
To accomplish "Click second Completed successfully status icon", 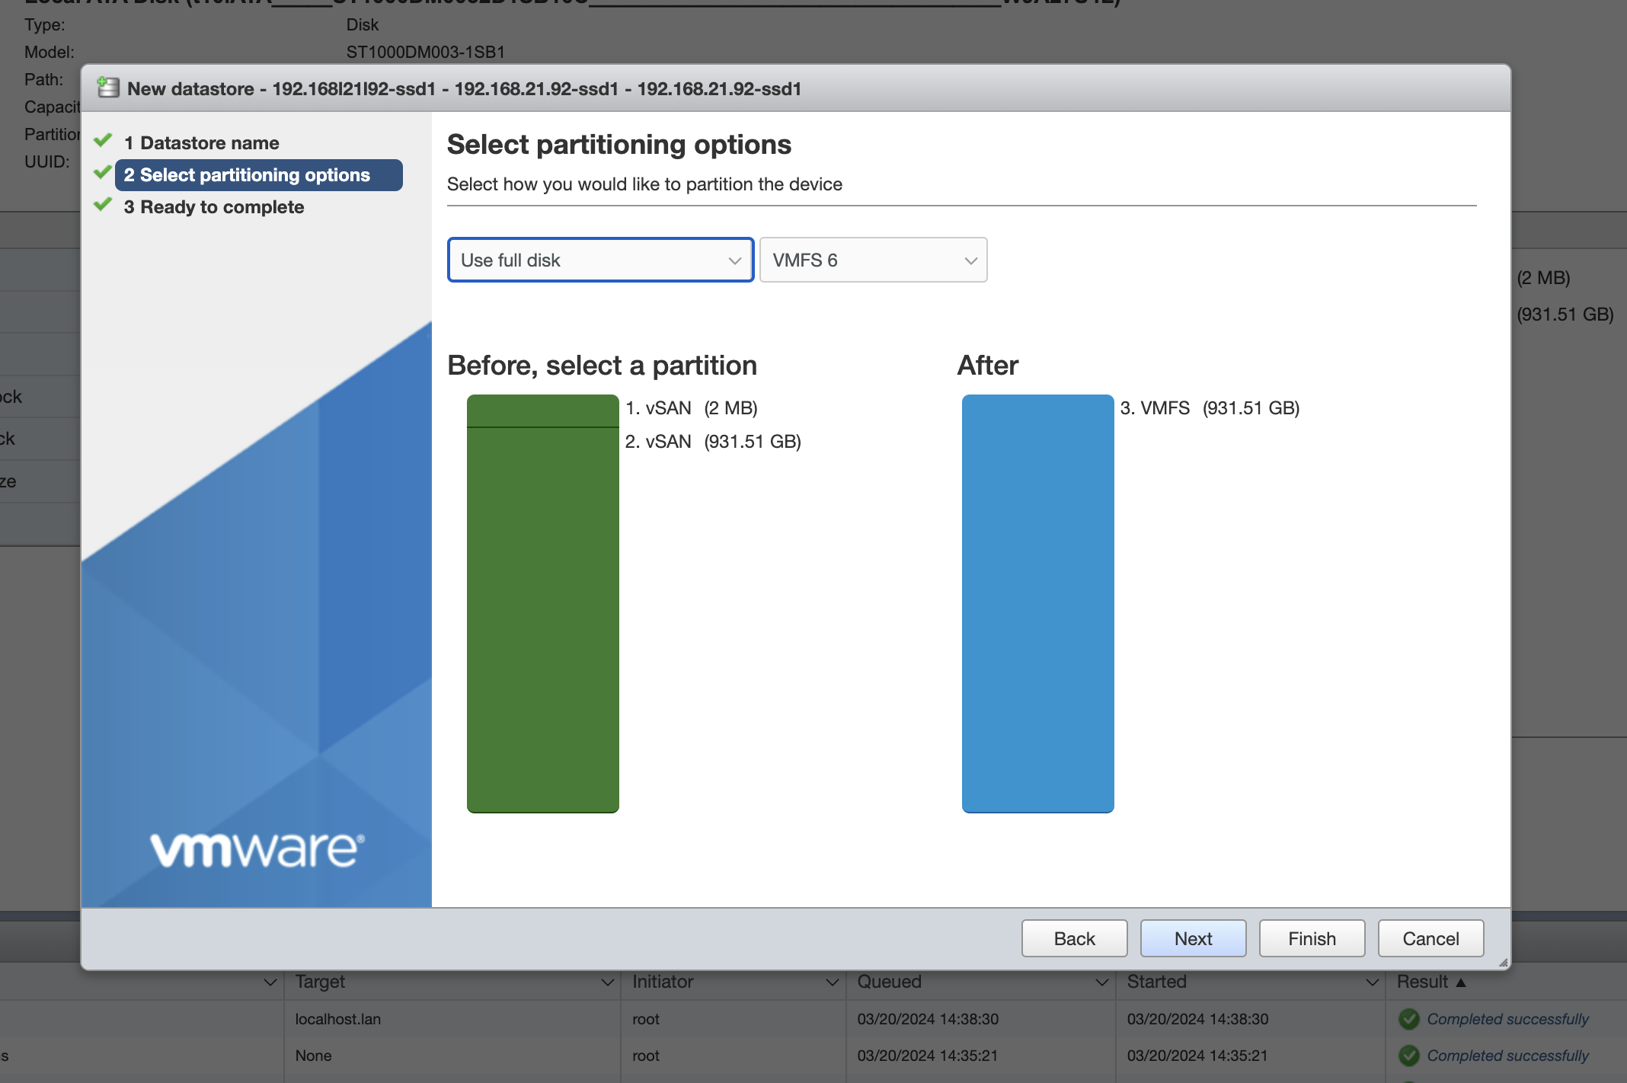I will [1409, 1056].
